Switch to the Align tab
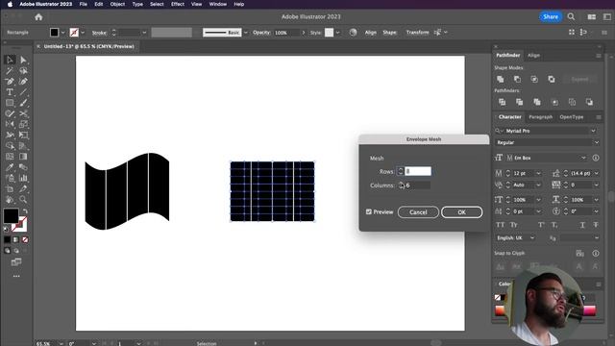 [x=533, y=56]
